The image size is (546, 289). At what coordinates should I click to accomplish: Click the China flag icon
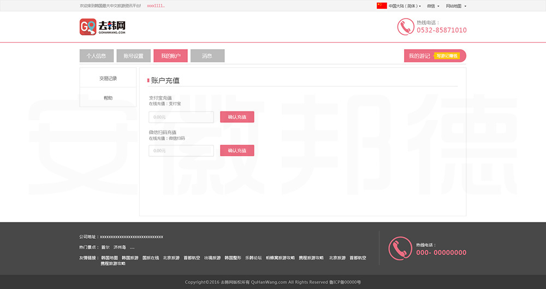[382, 6]
